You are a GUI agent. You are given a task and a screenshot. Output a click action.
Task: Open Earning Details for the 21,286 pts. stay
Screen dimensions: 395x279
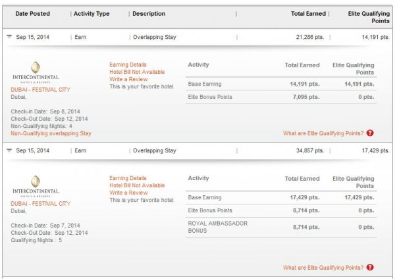[x=128, y=65]
